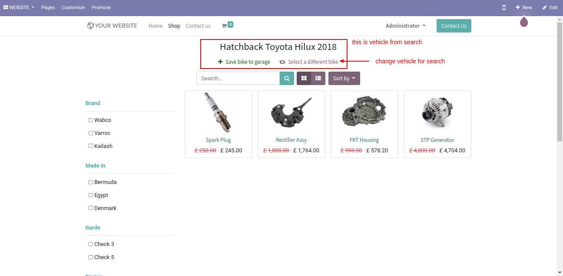
Task: Open the FRT Housing product link
Action: (364, 140)
